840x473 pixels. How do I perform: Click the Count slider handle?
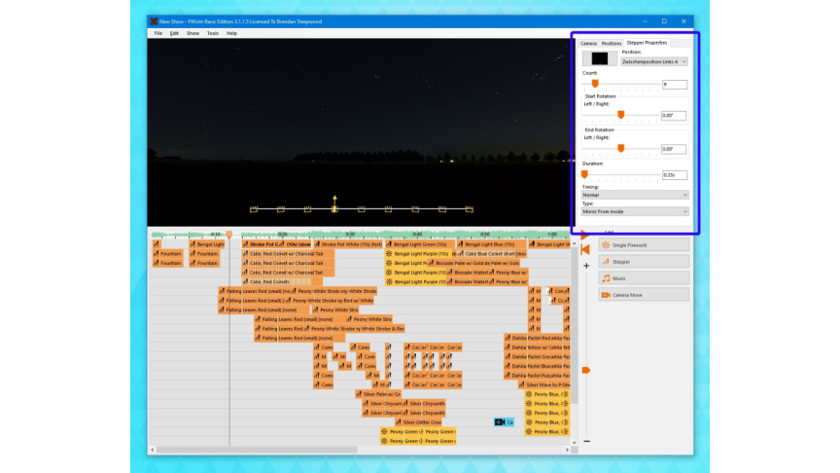(x=595, y=84)
